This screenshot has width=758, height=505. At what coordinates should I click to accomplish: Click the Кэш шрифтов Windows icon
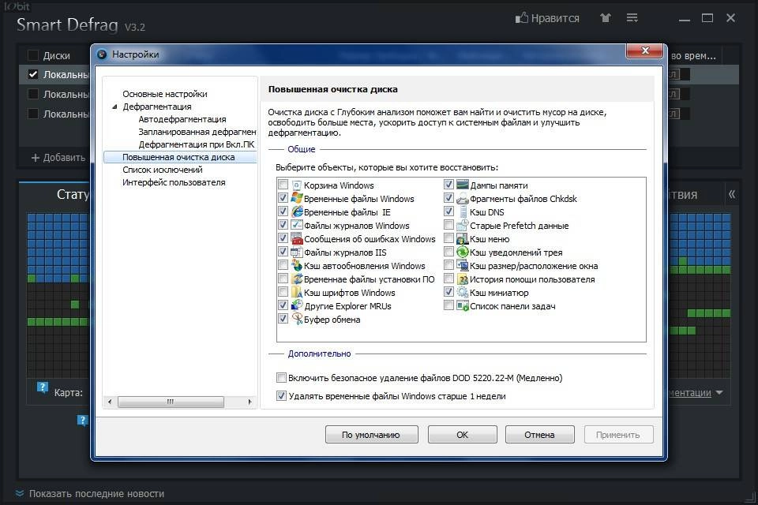point(297,293)
